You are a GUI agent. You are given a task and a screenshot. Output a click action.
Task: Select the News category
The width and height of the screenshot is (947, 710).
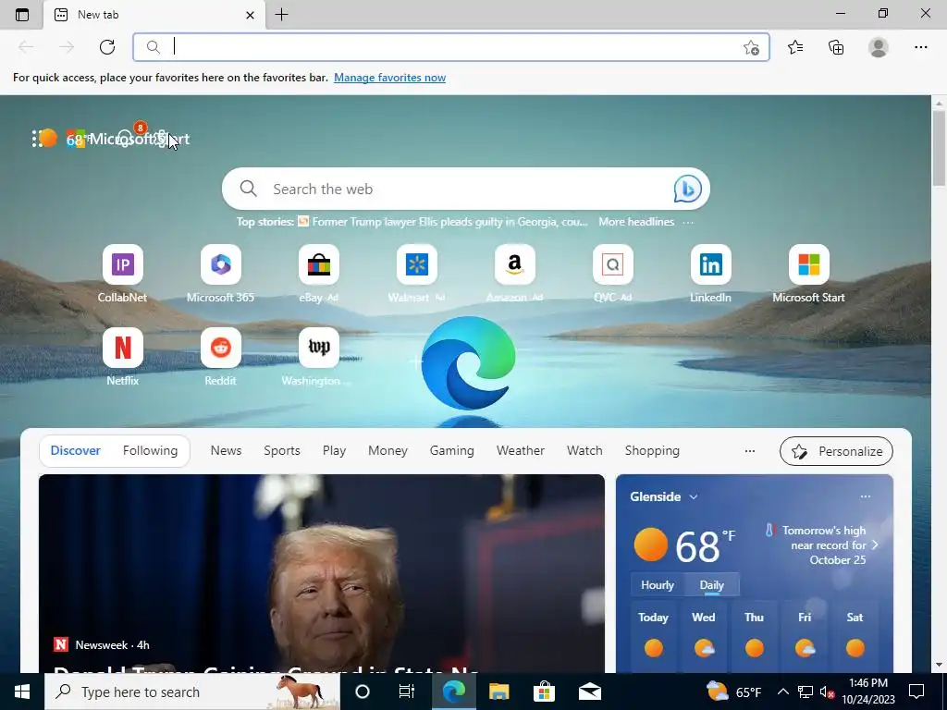click(226, 451)
